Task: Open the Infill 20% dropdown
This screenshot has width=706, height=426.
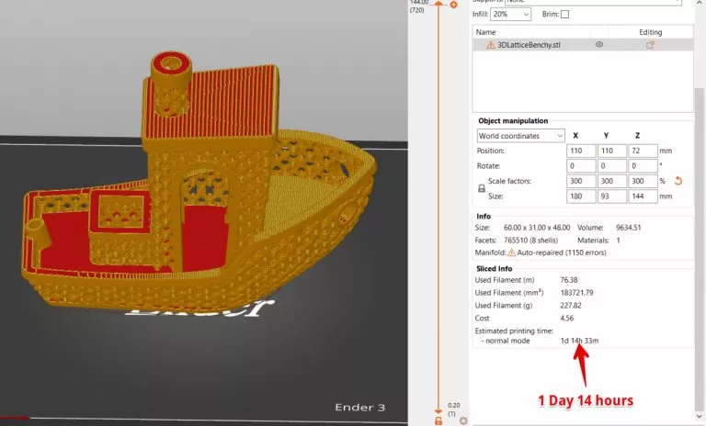Action: click(510, 15)
